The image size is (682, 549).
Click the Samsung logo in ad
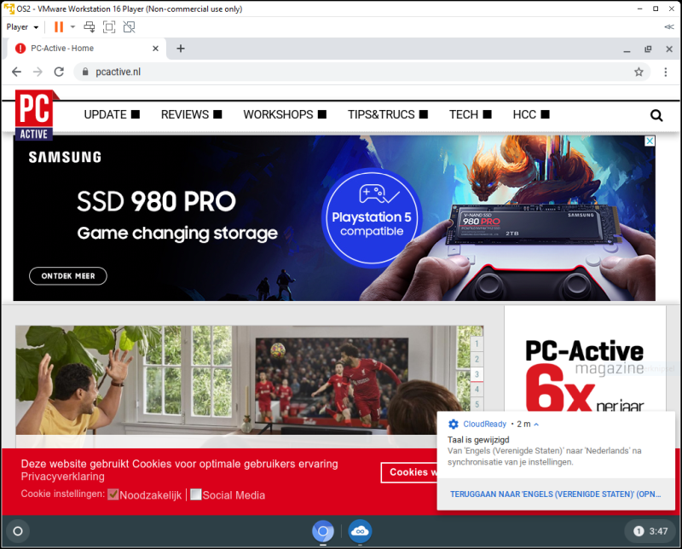point(65,157)
